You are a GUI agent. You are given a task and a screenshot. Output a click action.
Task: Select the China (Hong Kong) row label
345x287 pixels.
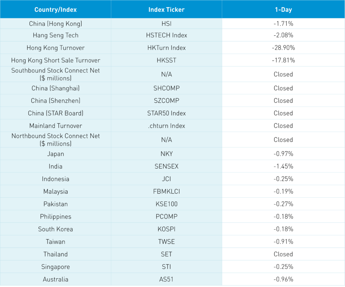point(56,24)
